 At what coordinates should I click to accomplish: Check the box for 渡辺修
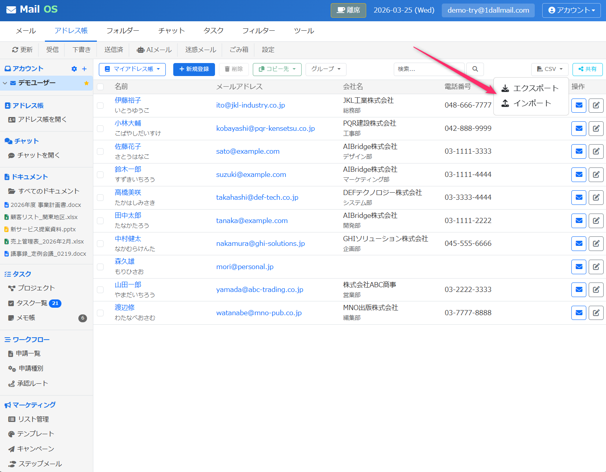point(100,313)
